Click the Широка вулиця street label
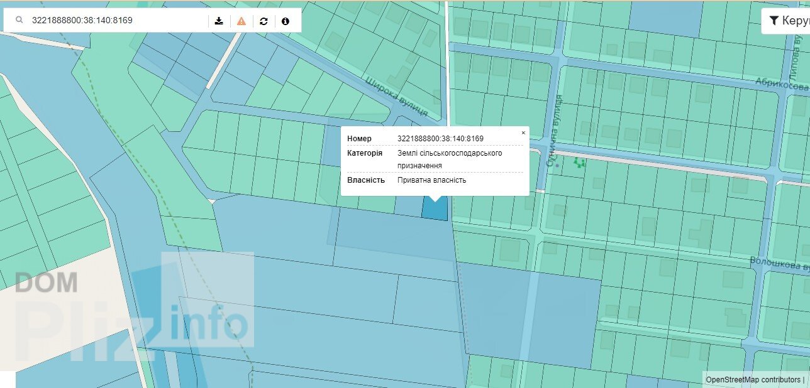The height and width of the screenshot is (388, 810). 397,96
